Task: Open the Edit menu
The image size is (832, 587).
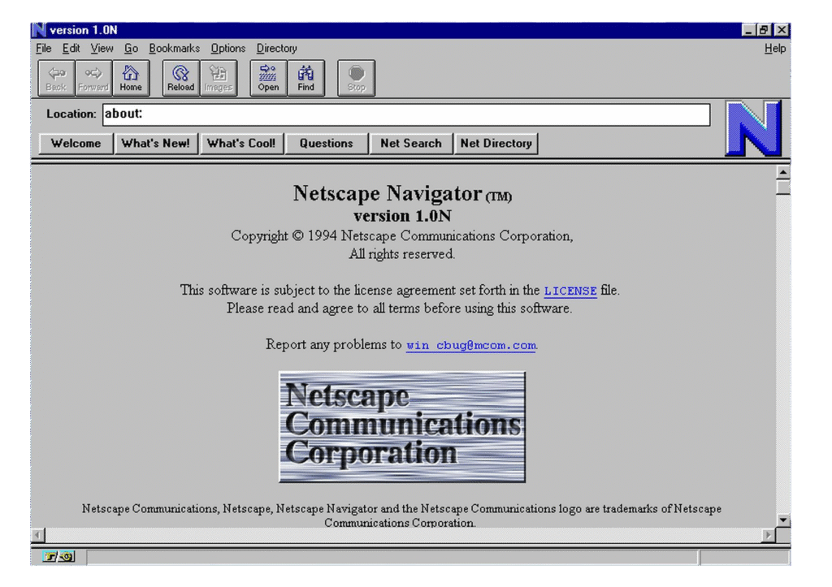Action: (71, 48)
